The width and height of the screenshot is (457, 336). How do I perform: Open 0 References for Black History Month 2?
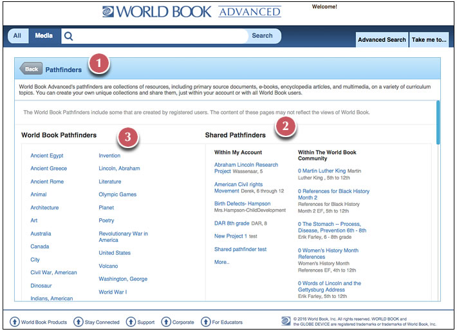[333, 194]
